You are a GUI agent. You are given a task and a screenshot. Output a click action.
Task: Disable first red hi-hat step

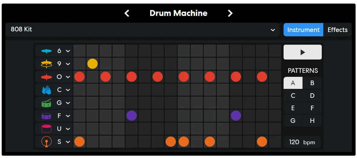click(x=80, y=77)
